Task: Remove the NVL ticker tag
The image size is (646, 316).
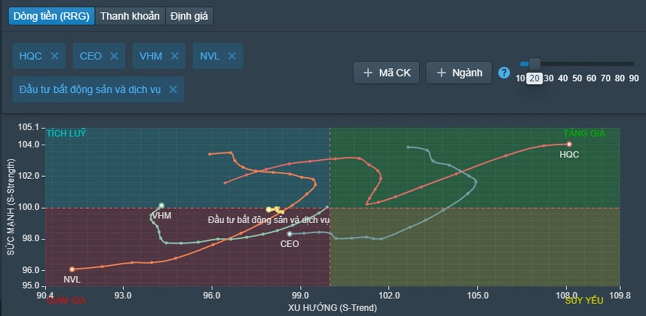Action: 232,56
